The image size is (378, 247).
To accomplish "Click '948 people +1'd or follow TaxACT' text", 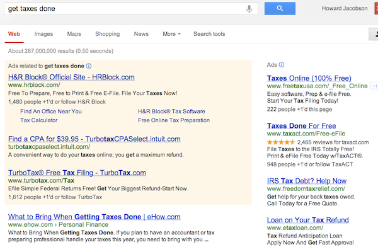I will 310,164.
